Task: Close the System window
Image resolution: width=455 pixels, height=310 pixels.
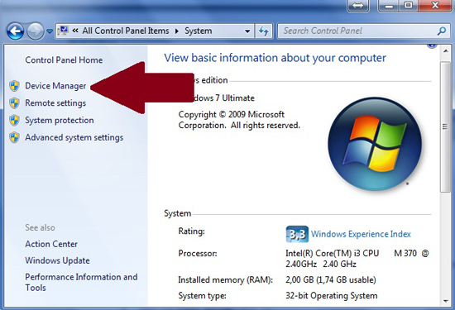Action: [435, 6]
